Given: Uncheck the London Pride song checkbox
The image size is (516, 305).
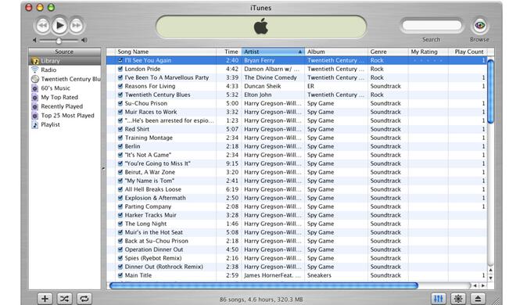Looking at the screenshot, I should 120,69.
